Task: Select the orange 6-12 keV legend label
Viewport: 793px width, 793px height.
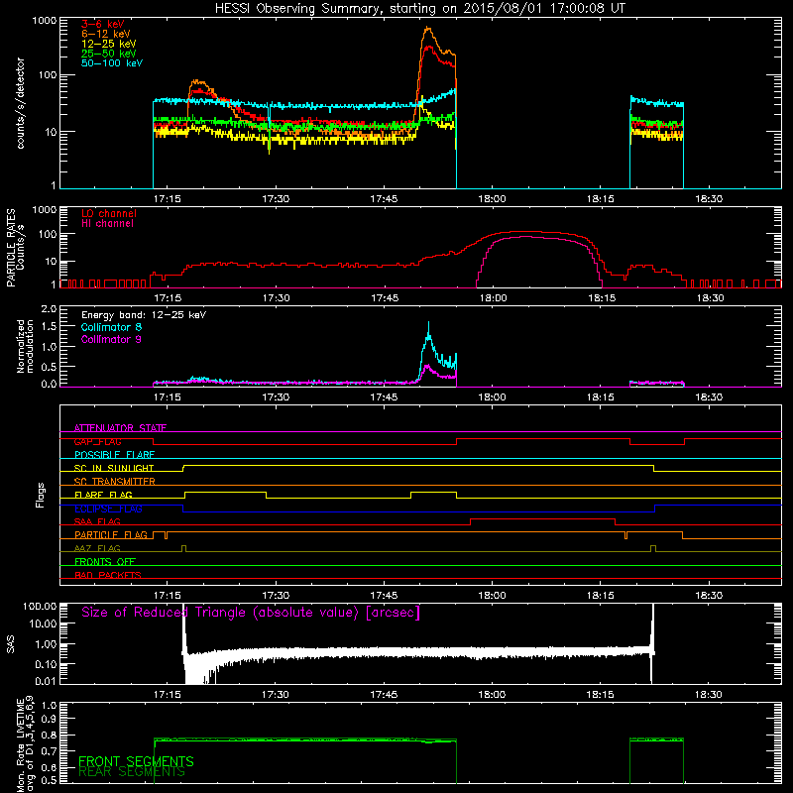Action: click(106, 34)
